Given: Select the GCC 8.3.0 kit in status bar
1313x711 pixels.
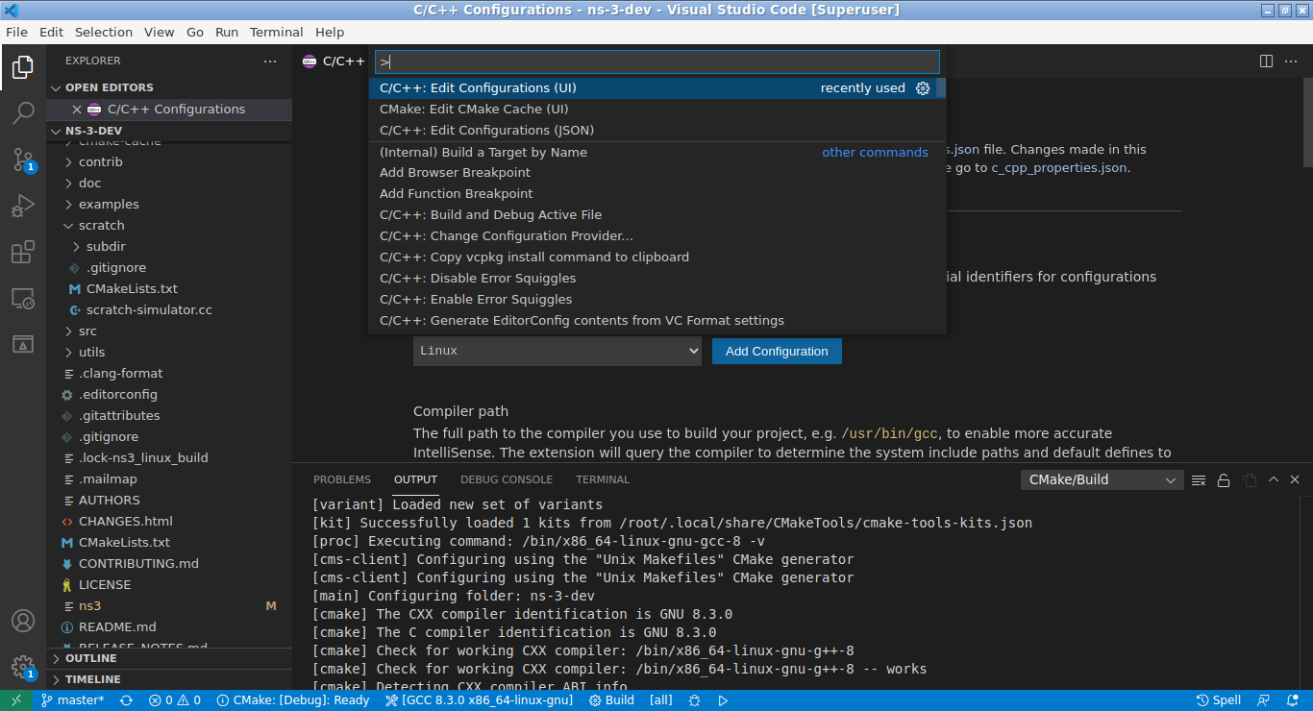Looking at the screenshot, I should tap(479, 700).
